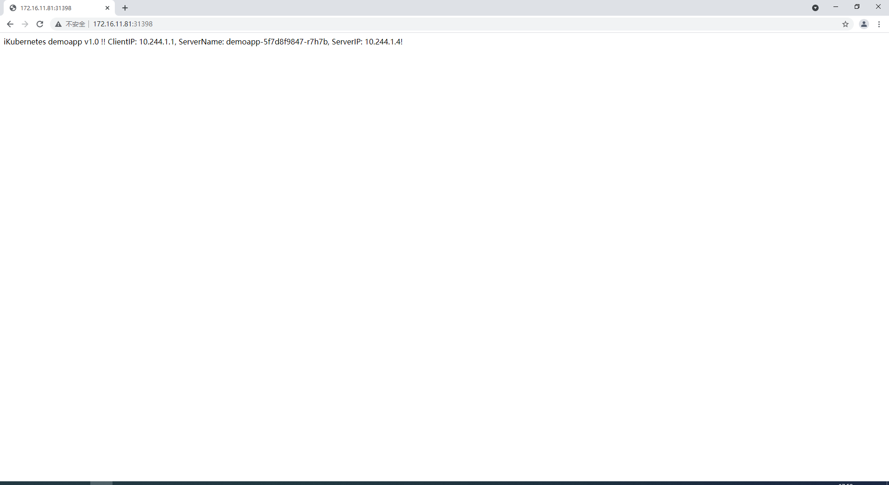Restore down the browser window

pyautogui.click(x=857, y=7)
